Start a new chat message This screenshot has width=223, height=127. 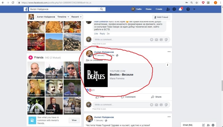click(203, 125)
